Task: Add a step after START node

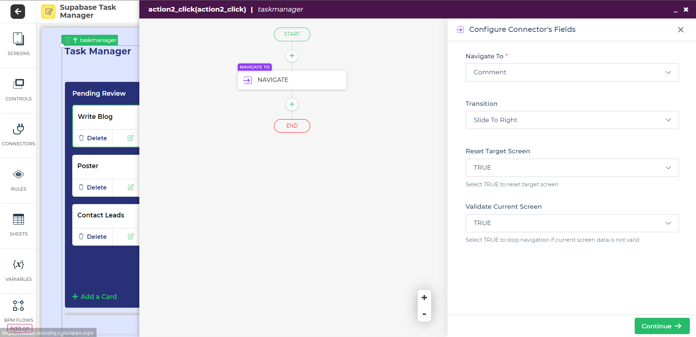Action: [x=292, y=56]
